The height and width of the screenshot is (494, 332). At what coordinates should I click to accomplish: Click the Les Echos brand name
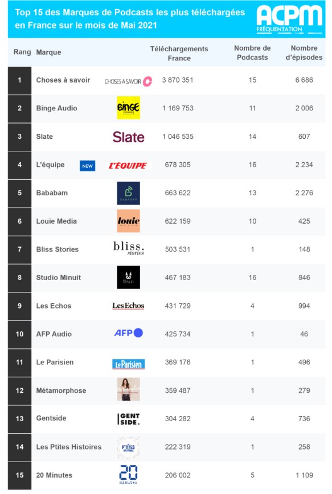tap(54, 306)
